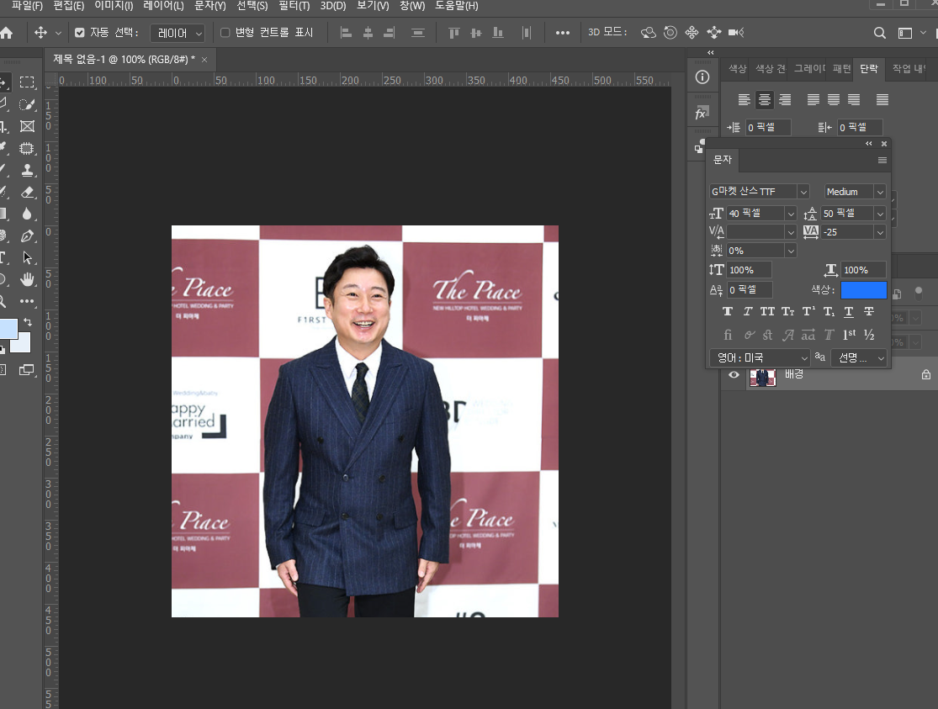Select the Frame tool
938x709 pixels.
pyautogui.click(x=27, y=126)
